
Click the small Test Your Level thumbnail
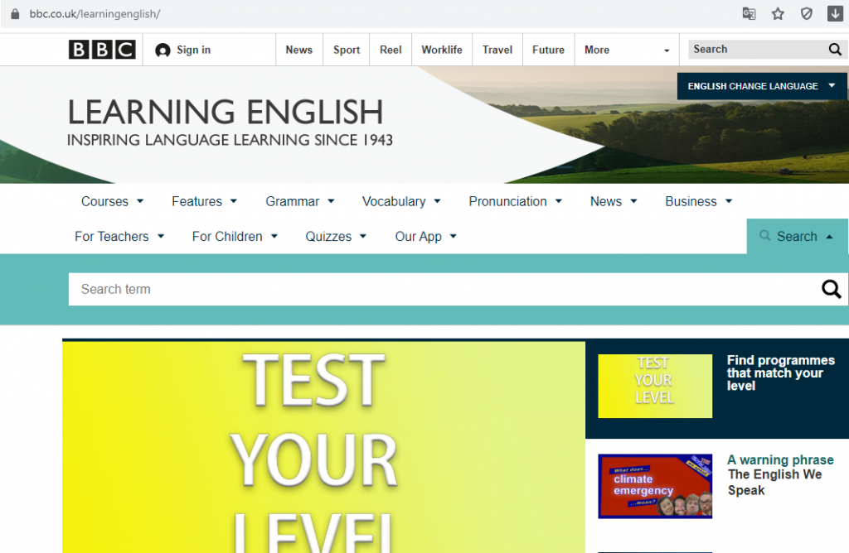click(x=655, y=386)
